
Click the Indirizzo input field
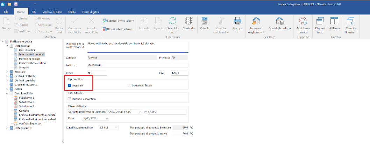click(x=137, y=65)
